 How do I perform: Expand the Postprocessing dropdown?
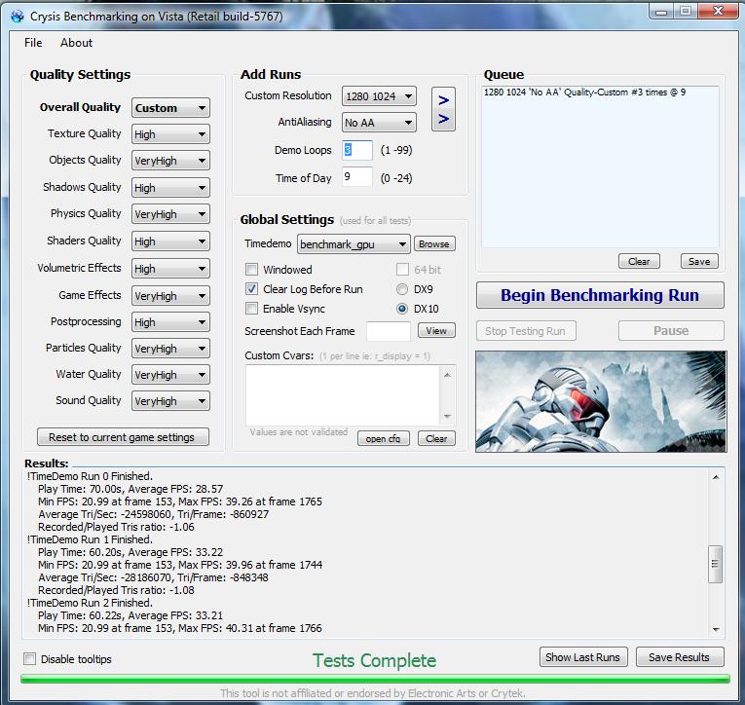click(x=170, y=322)
